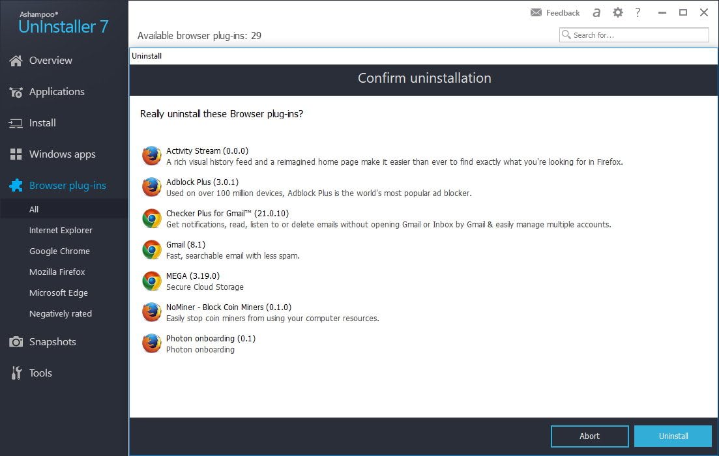Click Firefox icon beside Adblock Plus
This screenshot has width=719, height=456.
click(x=151, y=187)
